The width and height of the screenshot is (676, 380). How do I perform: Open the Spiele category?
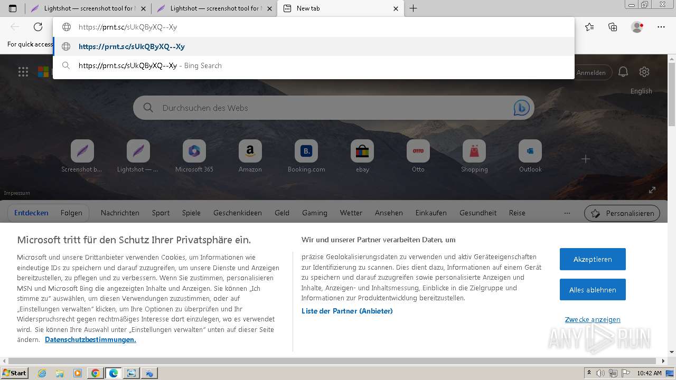pos(191,213)
